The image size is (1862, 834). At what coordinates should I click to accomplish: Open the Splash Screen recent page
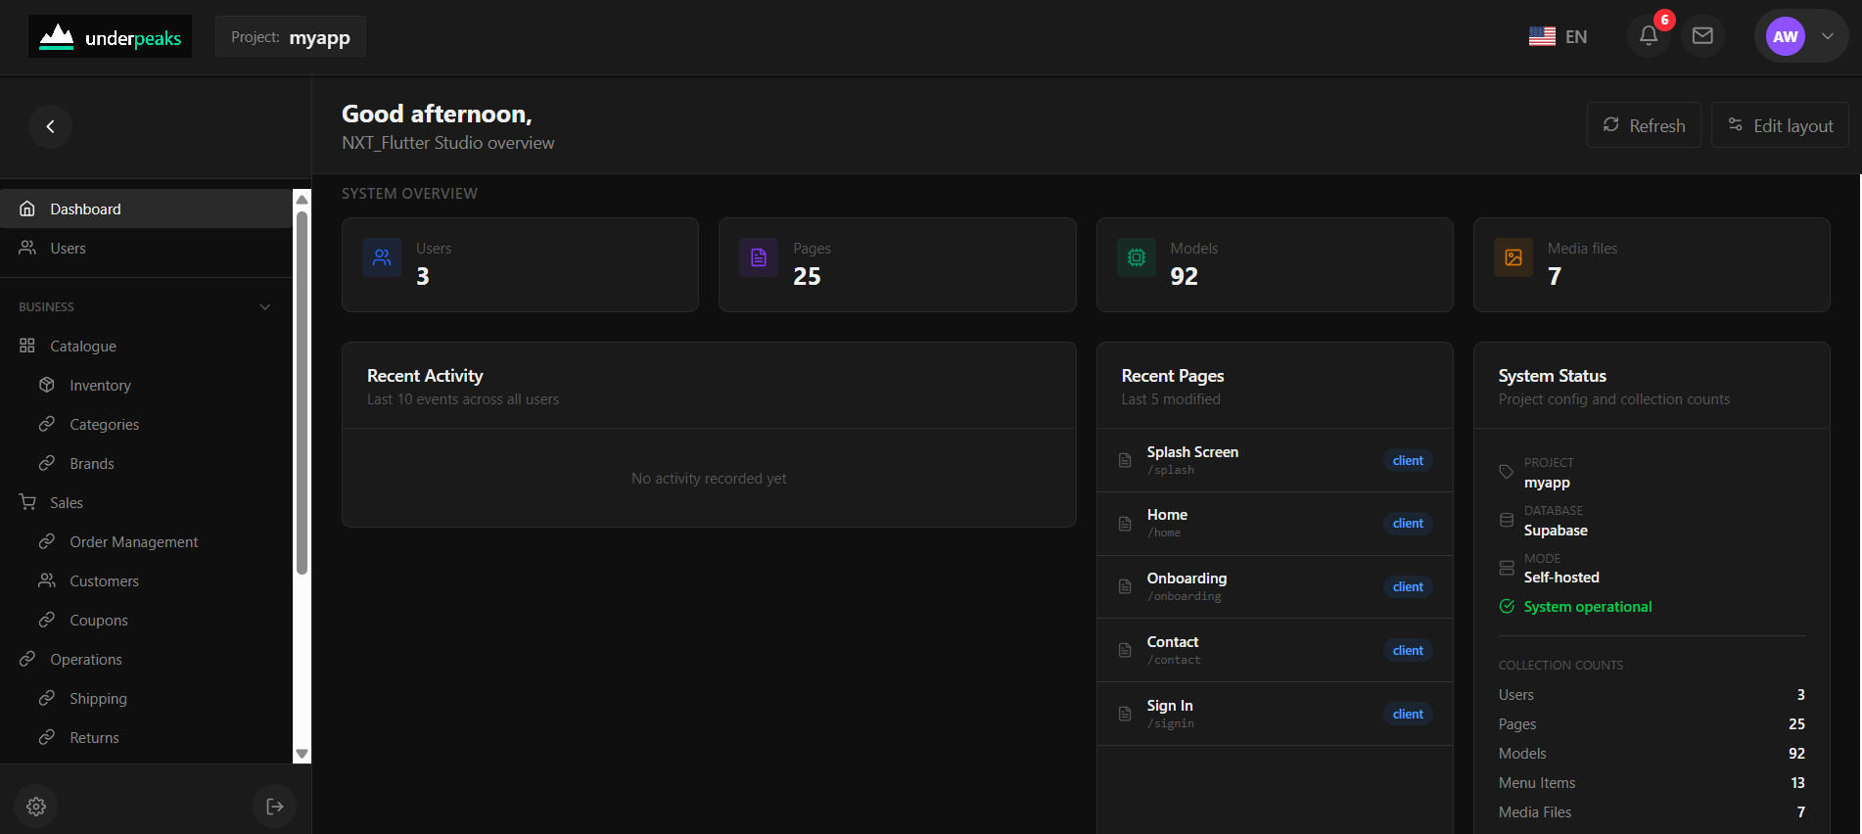1275,460
